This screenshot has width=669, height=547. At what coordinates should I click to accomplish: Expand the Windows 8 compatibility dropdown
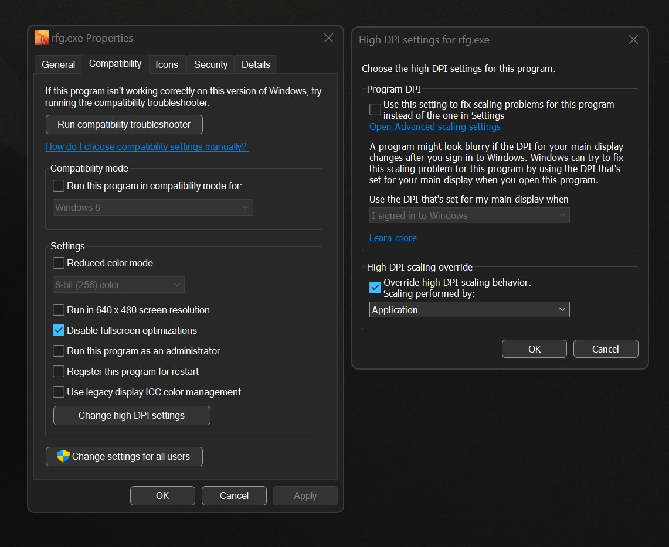[152, 207]
